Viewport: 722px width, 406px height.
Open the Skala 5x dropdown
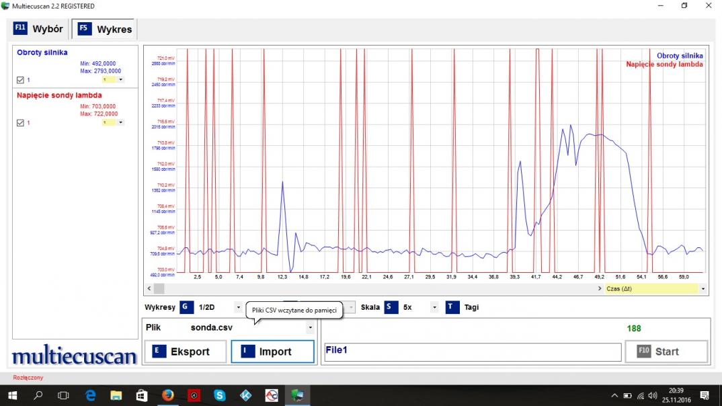pos(434,307)
